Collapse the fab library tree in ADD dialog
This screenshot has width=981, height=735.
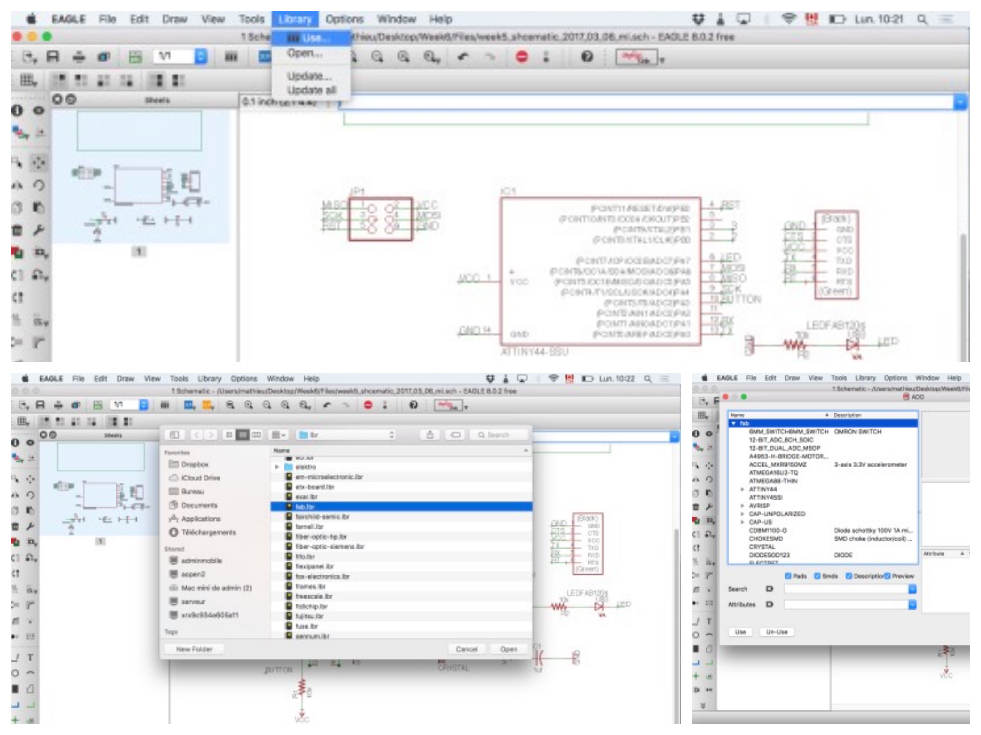tap(734, 424)
